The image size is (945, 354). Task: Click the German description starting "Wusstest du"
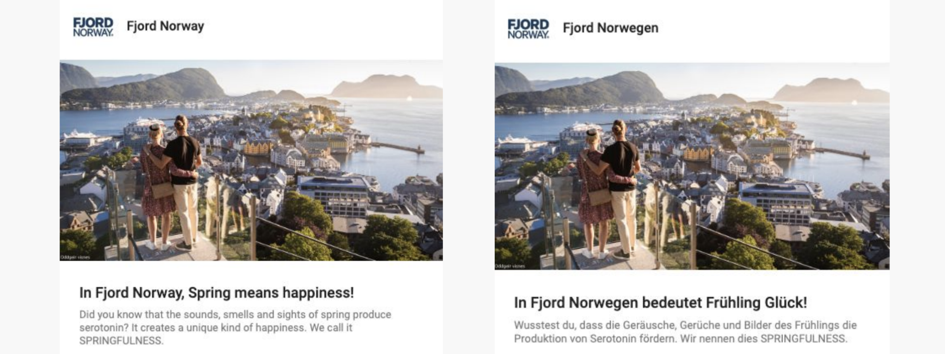(x=685, y=331)
